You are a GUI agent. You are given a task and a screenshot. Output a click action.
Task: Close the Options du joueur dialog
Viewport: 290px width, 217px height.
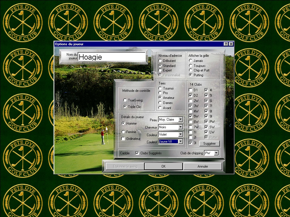(231, 44)
